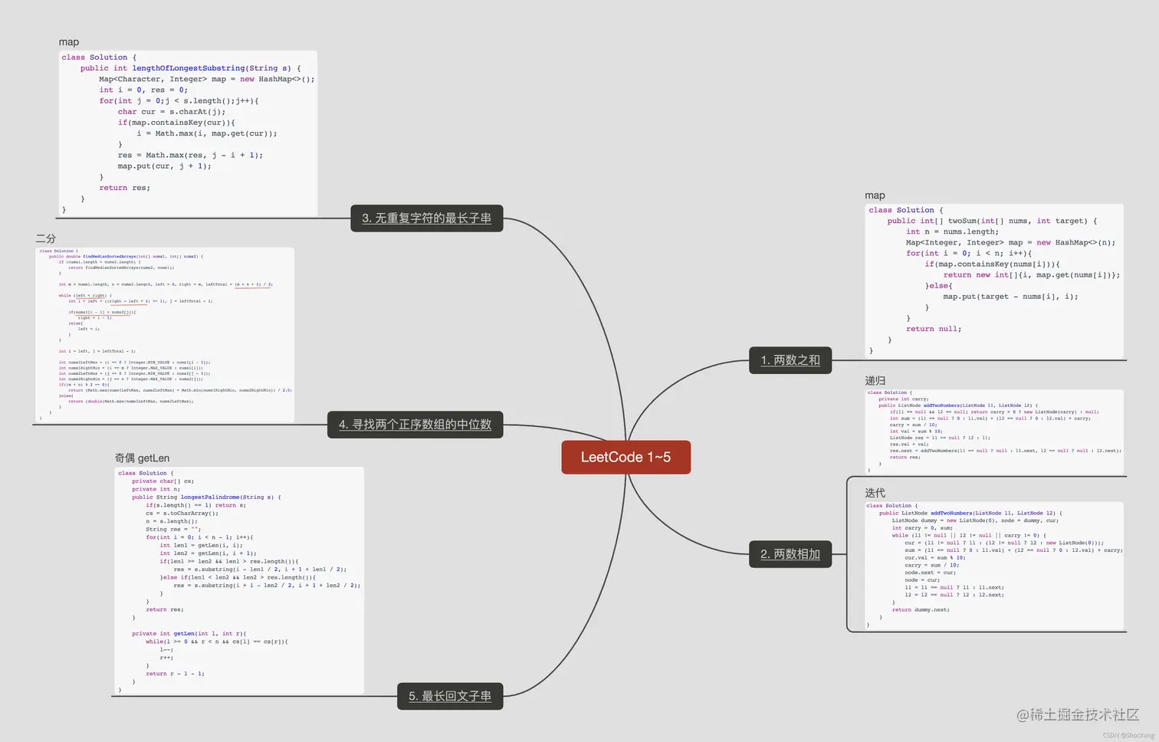Image resolution: width=1159 pixels, height=742 pixels.
Task: Select the topic 5. 最长回文子串
Action: [x=450, y=696]
